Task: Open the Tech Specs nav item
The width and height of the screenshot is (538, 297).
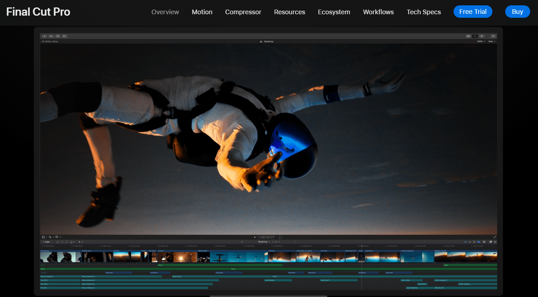Action: pos(424,12)
